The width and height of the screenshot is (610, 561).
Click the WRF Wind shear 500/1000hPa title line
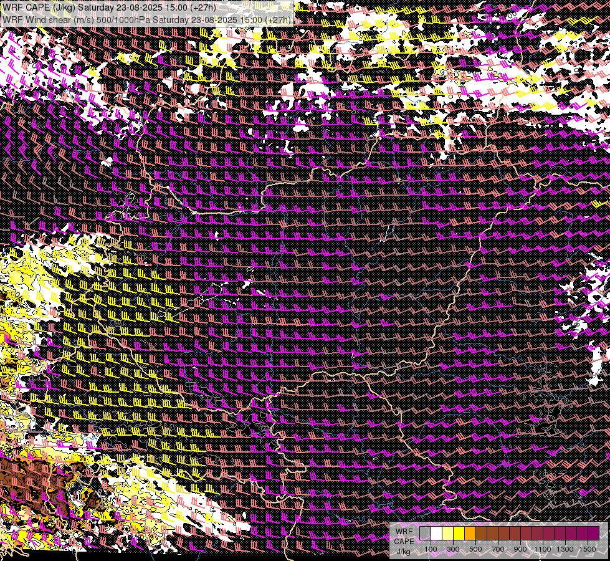[x=146, y=19]
